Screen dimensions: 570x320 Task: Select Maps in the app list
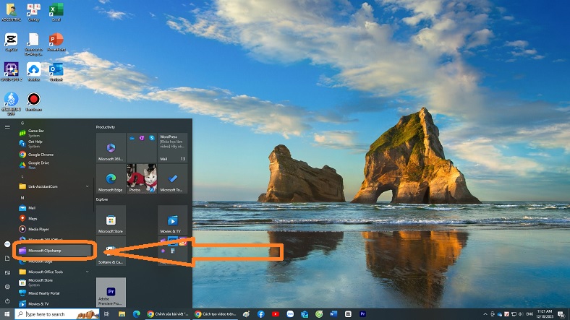pyautogui.click(x=33, y=218)
